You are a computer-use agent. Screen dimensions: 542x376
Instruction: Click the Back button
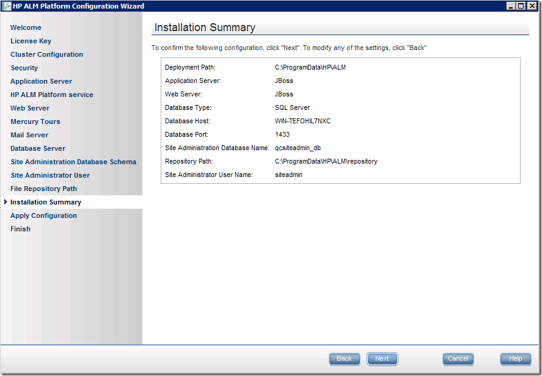click(x=344, y=359)
